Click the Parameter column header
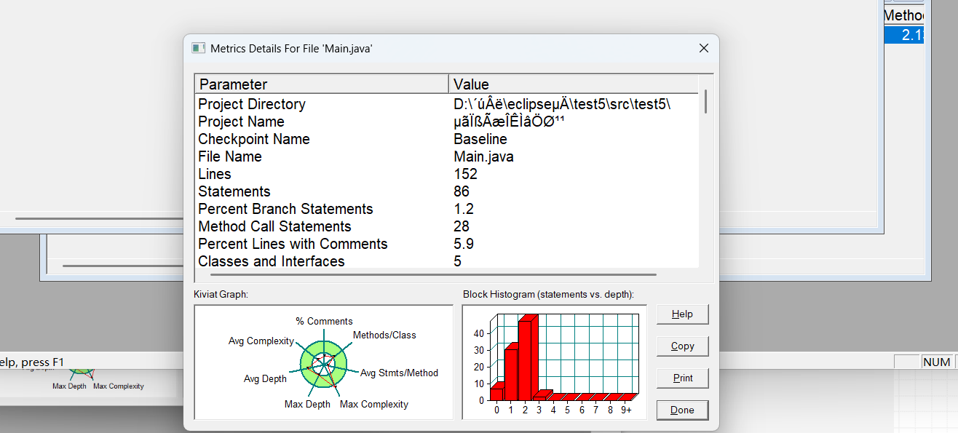958x433 pixels. point(322,84)
